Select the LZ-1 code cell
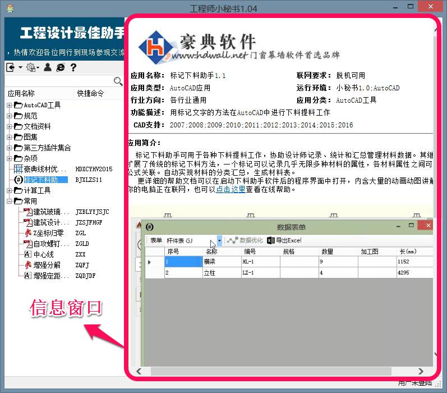Viewport: 447px width, 393px height. (261, 272)
